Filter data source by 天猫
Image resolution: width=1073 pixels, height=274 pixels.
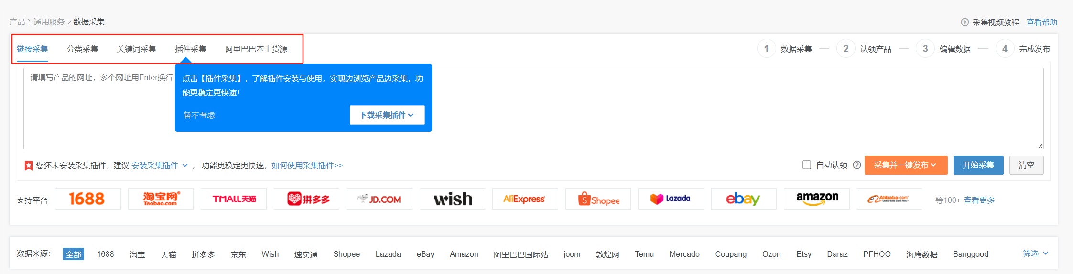[x=168, y=254]
